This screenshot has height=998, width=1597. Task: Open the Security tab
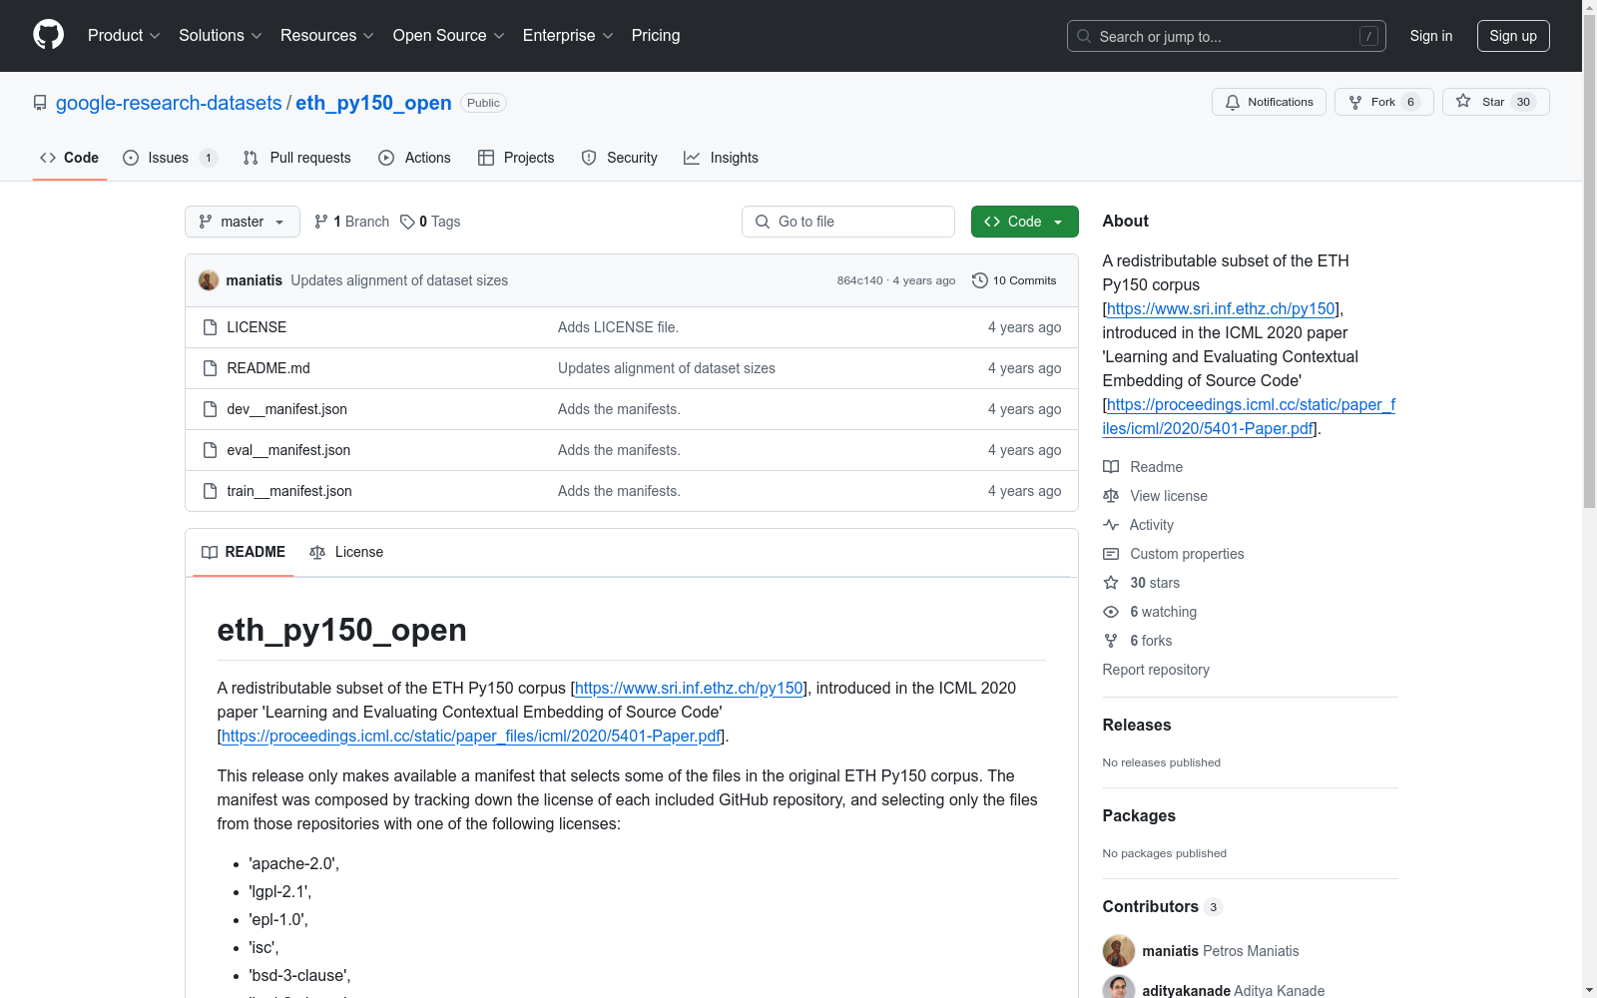pyautogui.click(x=619, y=158)
